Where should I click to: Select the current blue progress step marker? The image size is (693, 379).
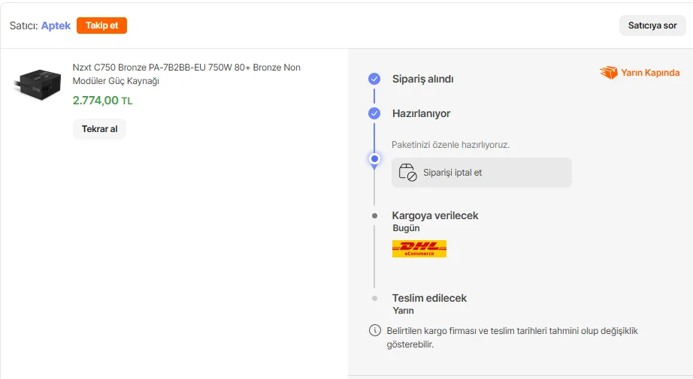click(x=374, y=158)
